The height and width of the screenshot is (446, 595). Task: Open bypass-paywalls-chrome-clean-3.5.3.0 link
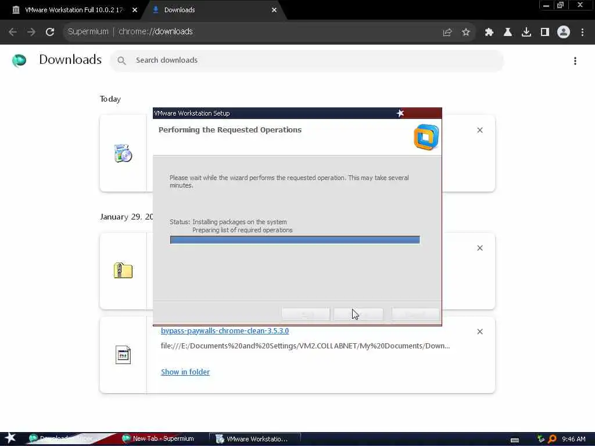click(225, 330)
